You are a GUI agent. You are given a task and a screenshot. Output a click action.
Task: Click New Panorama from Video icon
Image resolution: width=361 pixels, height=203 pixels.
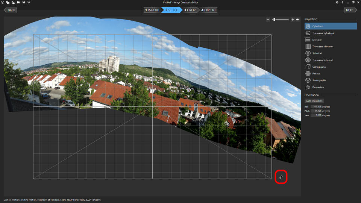coord(13,2)
